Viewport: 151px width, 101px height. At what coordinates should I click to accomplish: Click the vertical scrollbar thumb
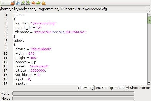tap(149, 20)
